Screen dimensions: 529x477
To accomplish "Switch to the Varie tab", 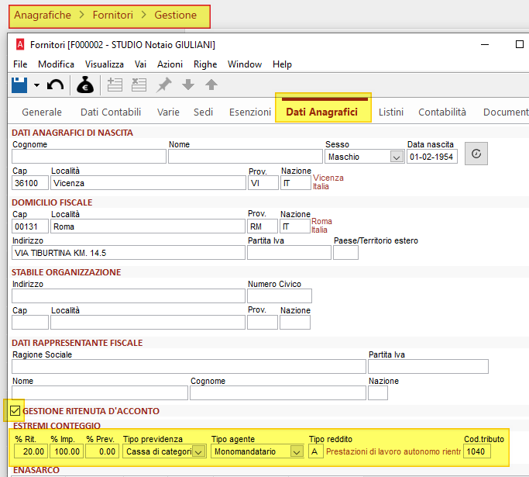I will pyautogui.click(x=168, y=112).
